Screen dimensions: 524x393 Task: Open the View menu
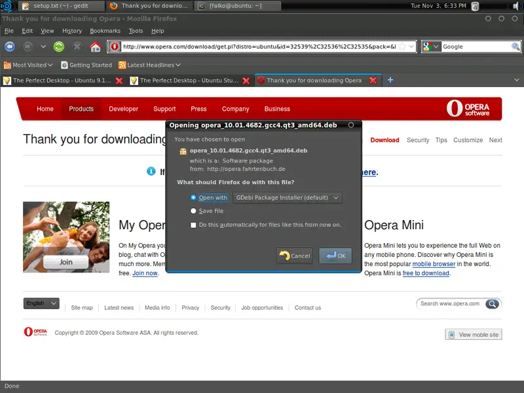point(47,31)
